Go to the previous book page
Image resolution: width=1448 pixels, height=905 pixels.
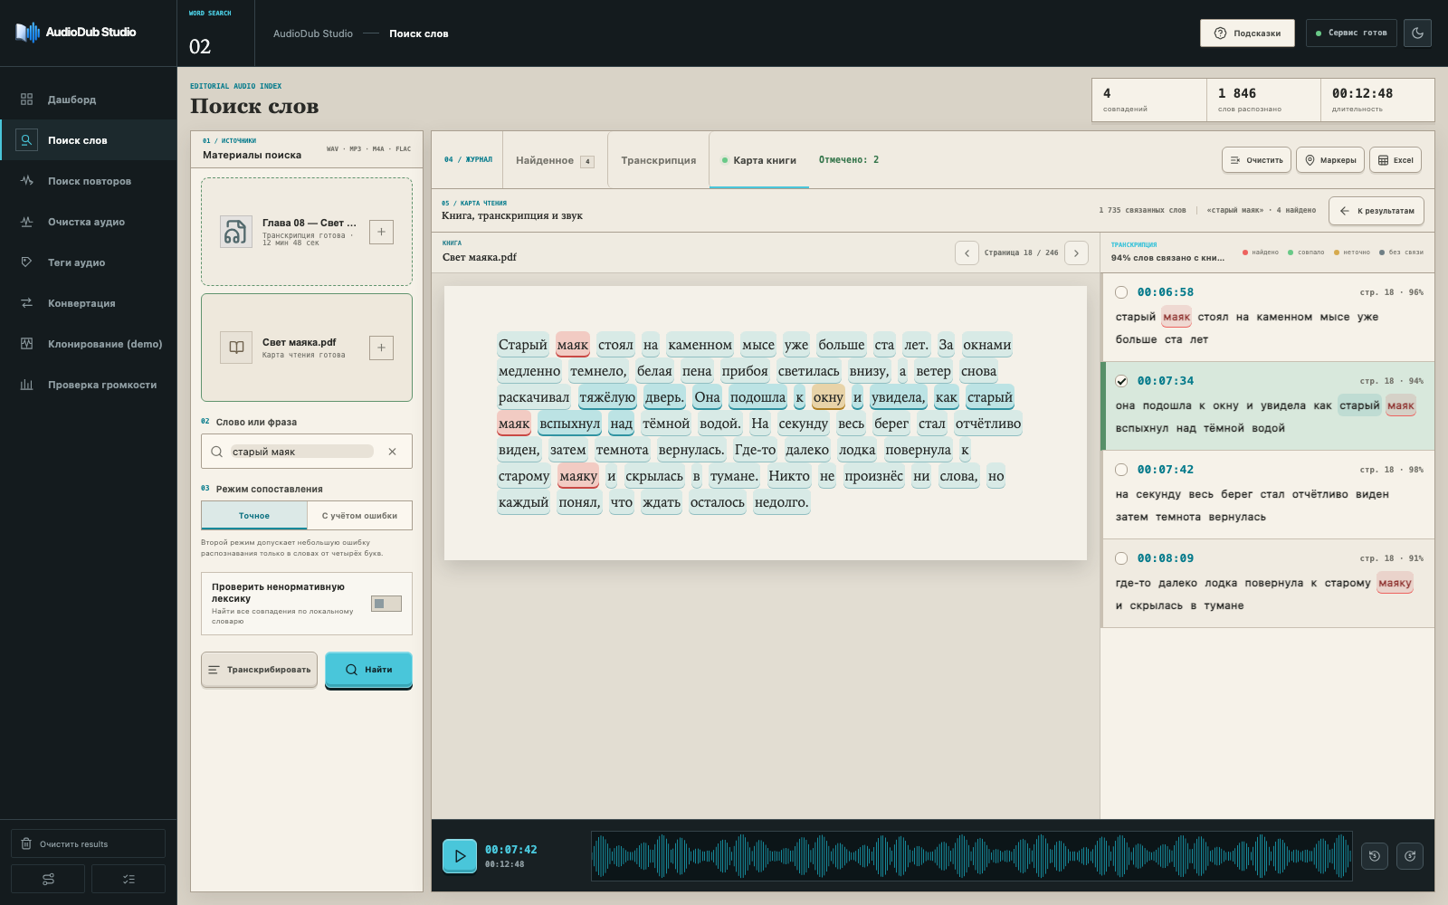tap(967, 253)
